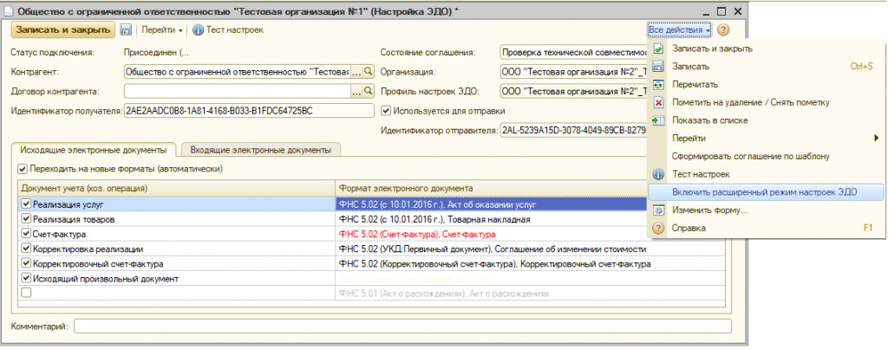Image resolution: width=888 pixels, height=349 pixels.
Task: Toggle checkbox for Корректировочный счет-фактура row
Action: point(25,263)
